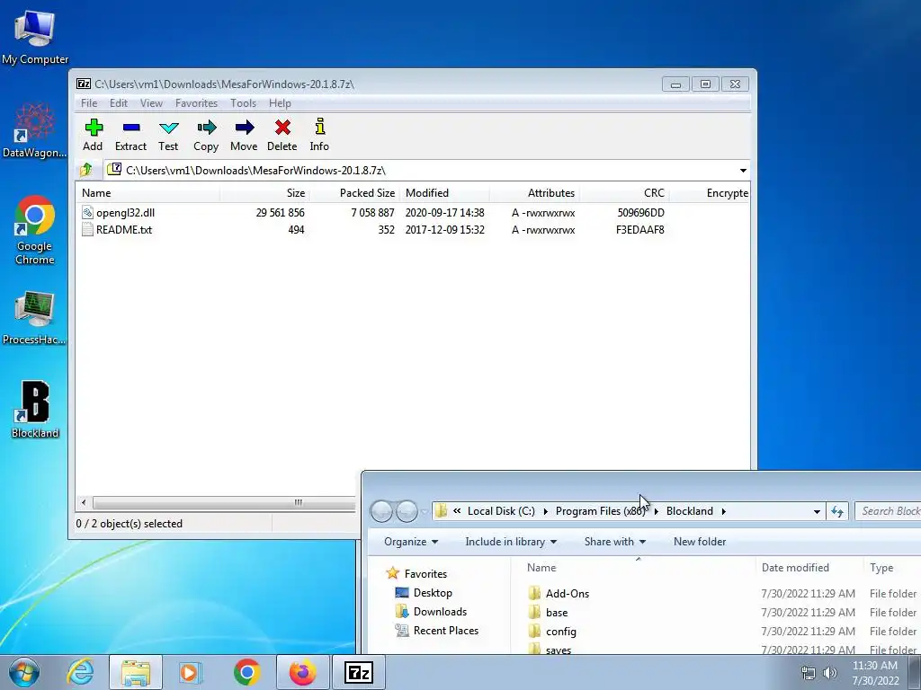Image resolution: width=921 pixels, height=690 pixels.
Task: Click the Test archive icon
Action: tap(168, 135)
